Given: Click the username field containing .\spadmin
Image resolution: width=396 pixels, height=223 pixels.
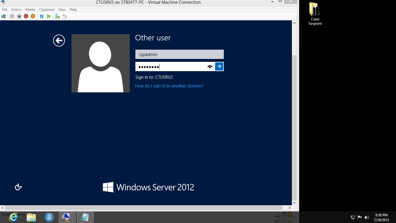Looking at the screenshot, I should 179,54.
